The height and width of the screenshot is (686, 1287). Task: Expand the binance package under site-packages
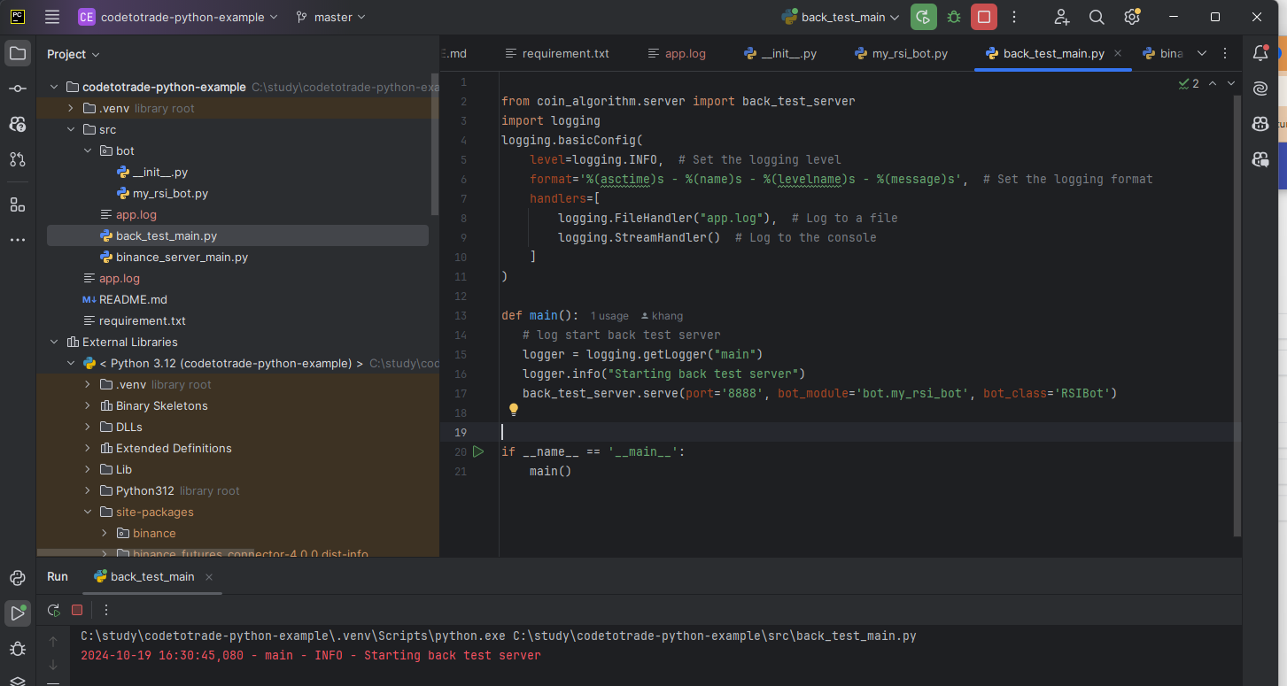click(104, 533)
